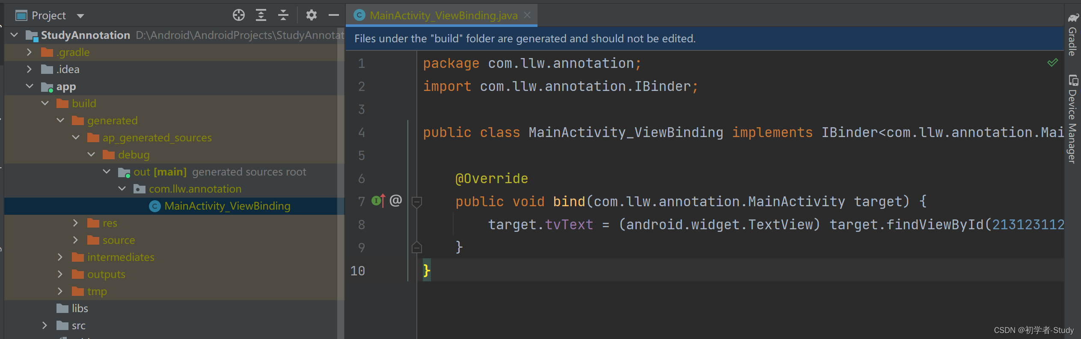Image resolution: width=1081 pixels, height=339 pixels.
Task: Click the .gradle folder icon
Action: click(x=47, y=52)
